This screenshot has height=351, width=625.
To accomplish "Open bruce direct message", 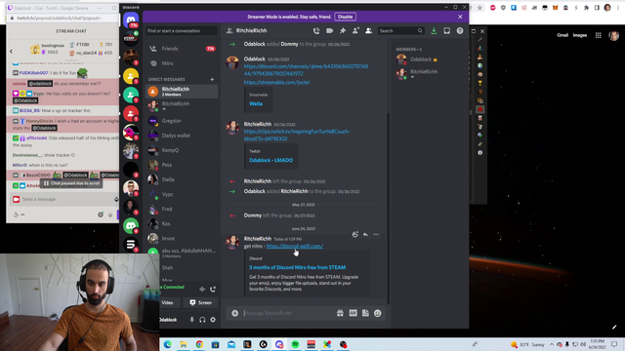I will [x=182, y=238].
